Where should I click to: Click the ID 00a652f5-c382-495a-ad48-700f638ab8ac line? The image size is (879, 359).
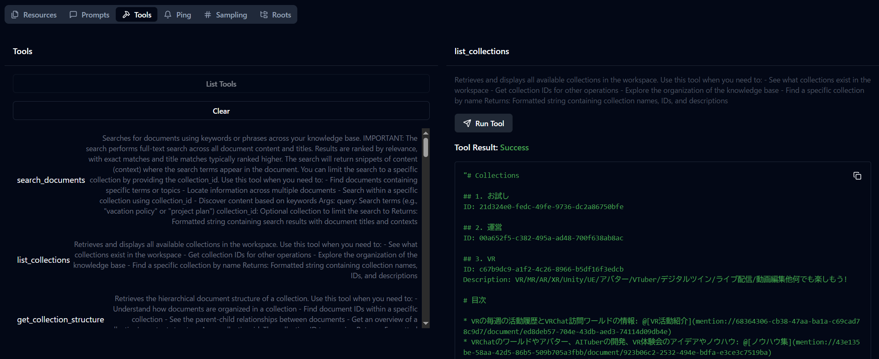click(543, 238)
